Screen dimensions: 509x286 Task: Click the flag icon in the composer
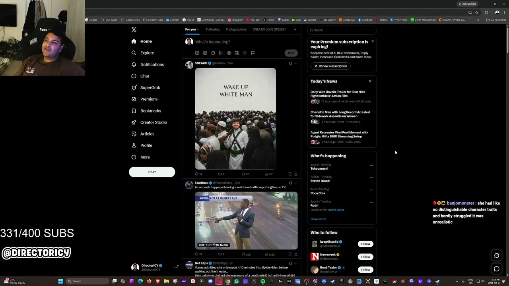click(253, 53)
